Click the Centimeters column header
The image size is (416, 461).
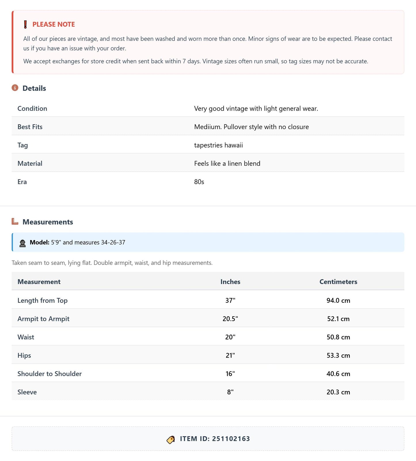pyautogui.click(x=338, y=282)
